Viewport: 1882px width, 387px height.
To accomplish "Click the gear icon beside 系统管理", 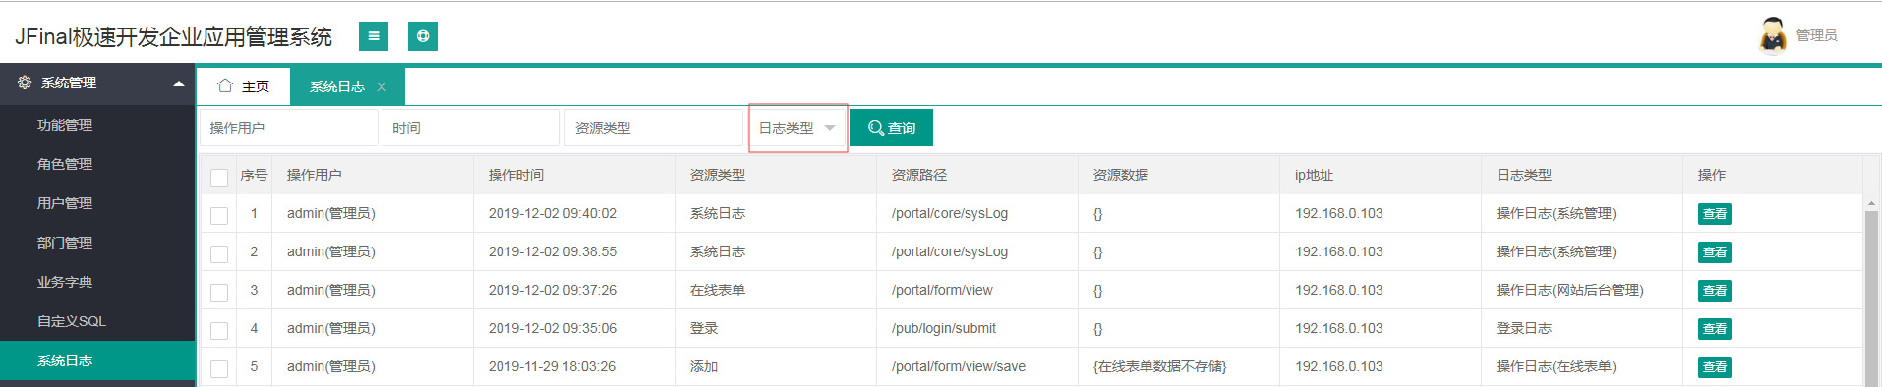I will point(25,83).
